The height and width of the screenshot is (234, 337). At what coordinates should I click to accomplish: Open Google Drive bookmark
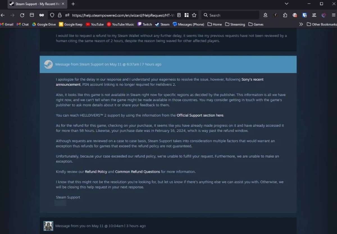coord(44,24)
